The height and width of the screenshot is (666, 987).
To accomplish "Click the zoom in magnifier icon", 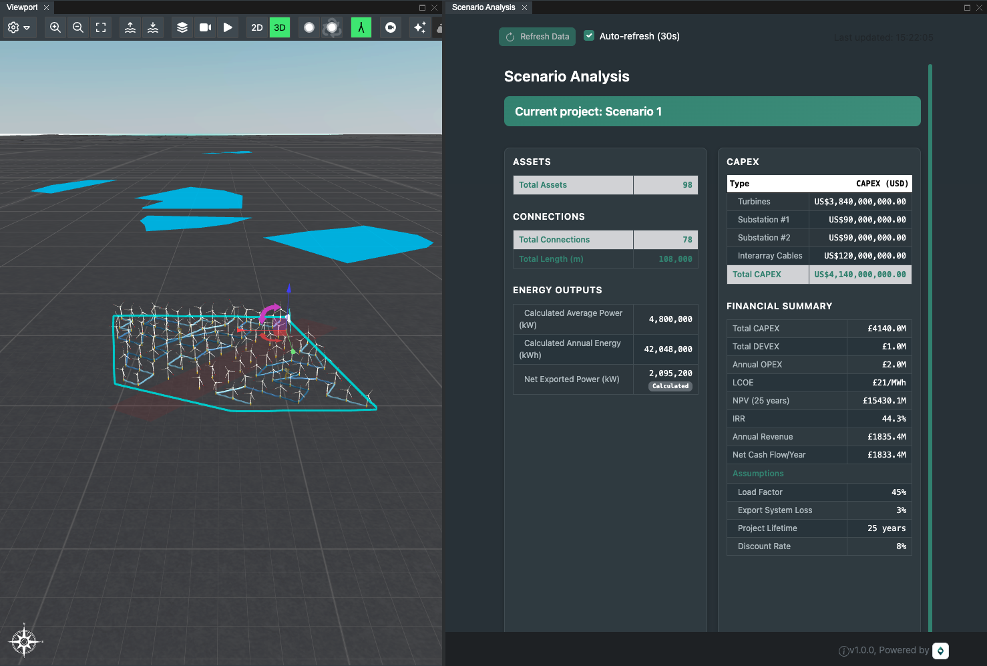I will pos(55,27).
